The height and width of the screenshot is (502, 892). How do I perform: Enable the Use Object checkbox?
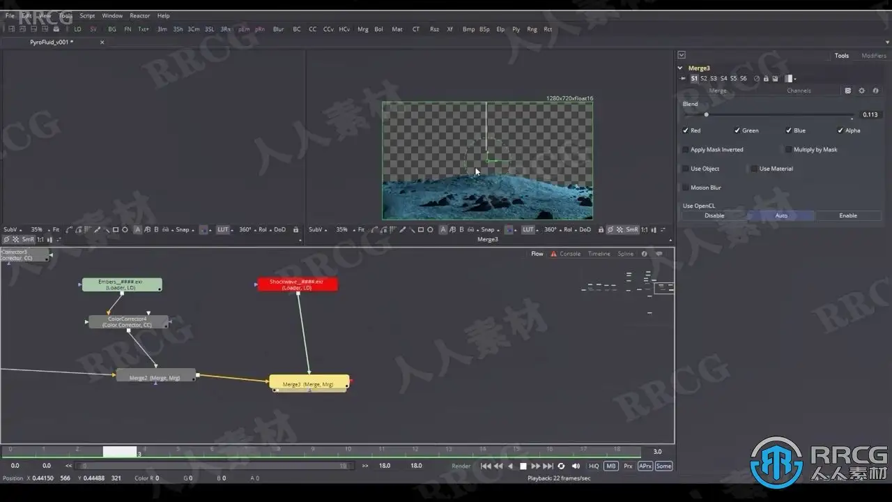[x=686, y=169]
